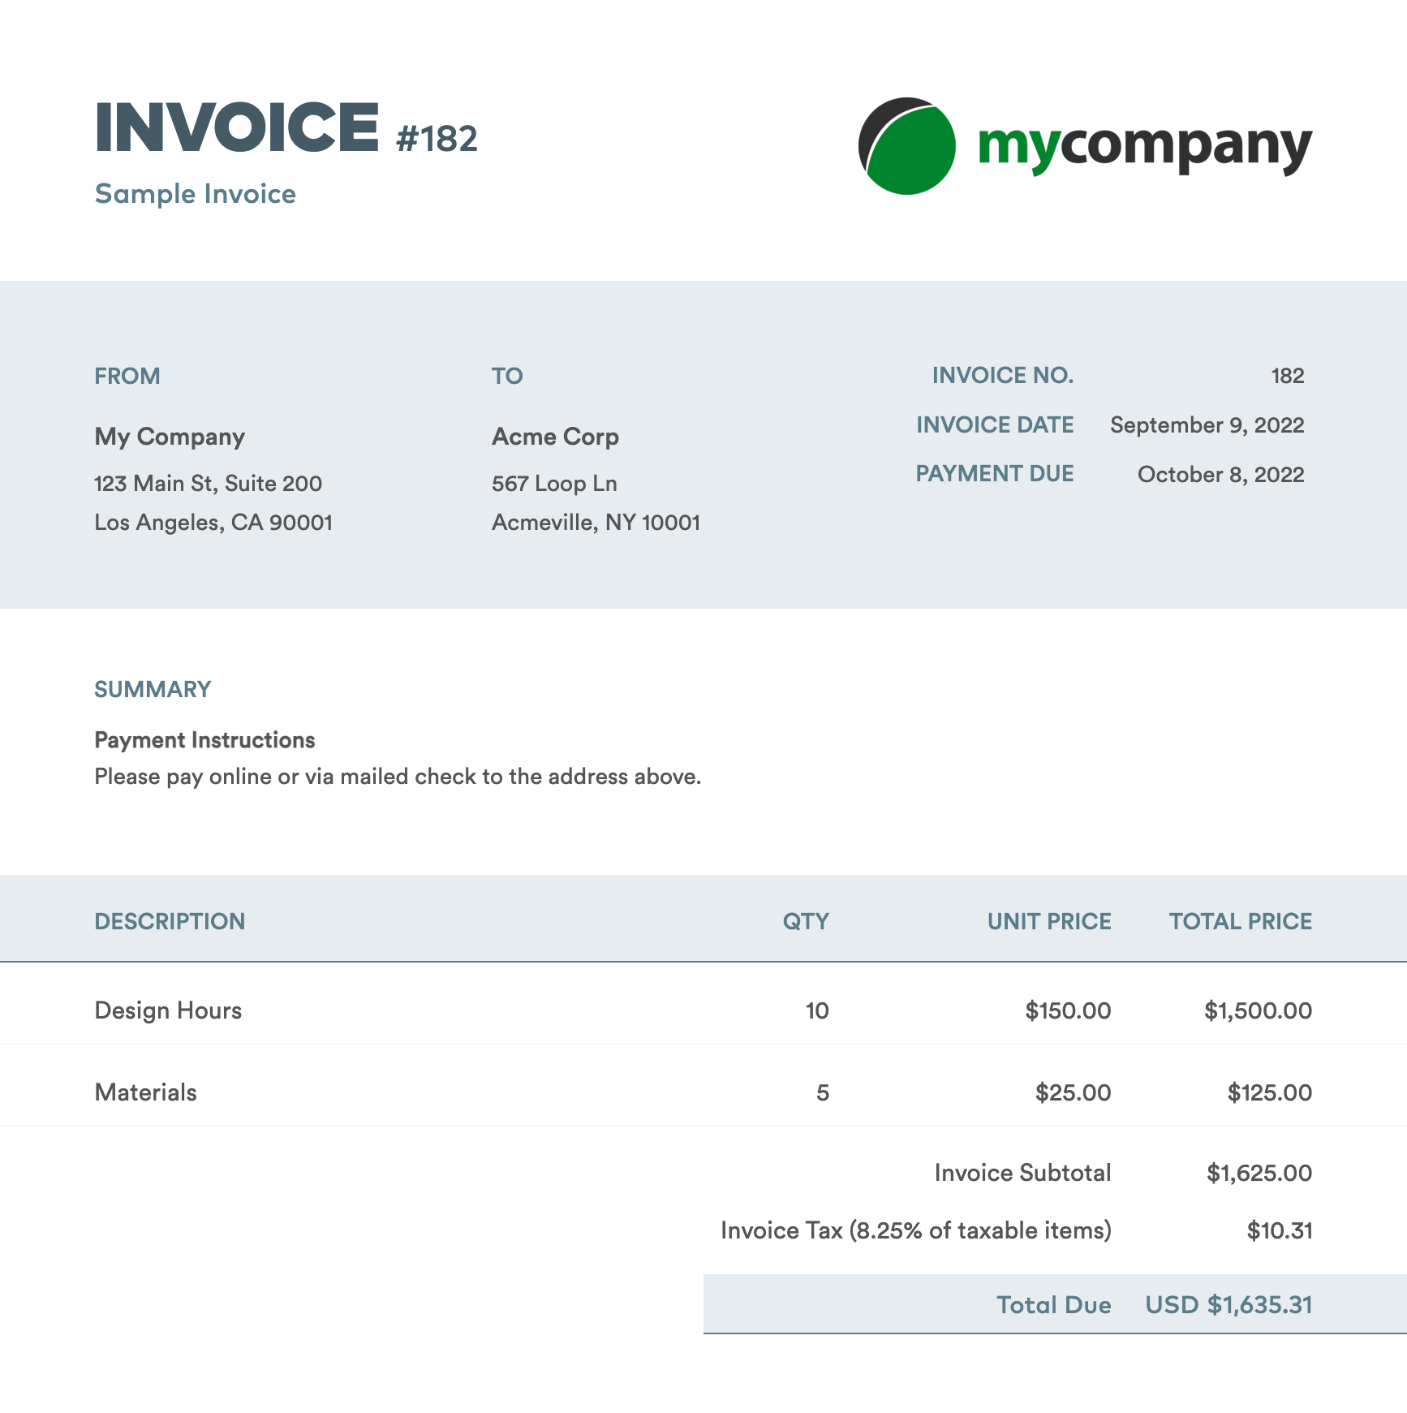Click the large INVOICE heading
Screen dimensions: 1407x1413
[x=237, y=127]
